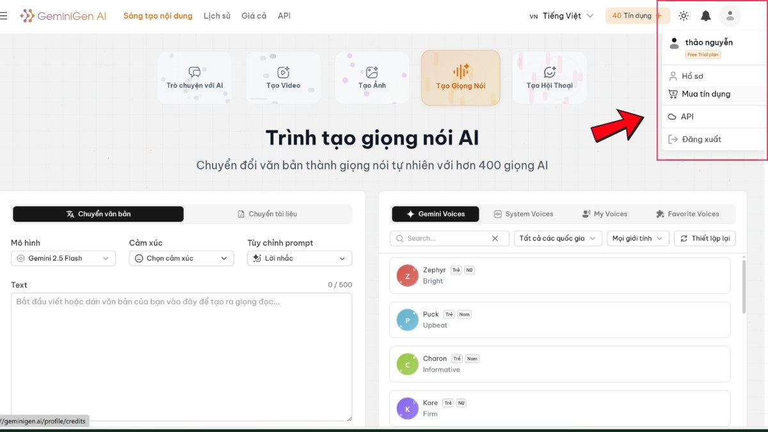This screenshot has height=432, width=768.
Task: Switch to the Chuyển tài liệu tab
Action: click(x=268, y=214)
